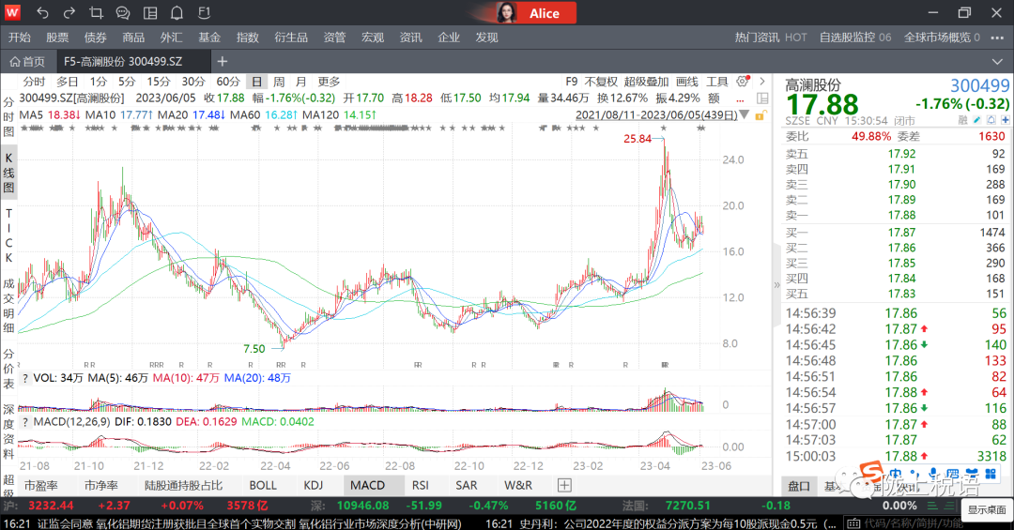1014x530 pixels.
Task: Click the redo forward arrow
Action: (x=69, y=12)
